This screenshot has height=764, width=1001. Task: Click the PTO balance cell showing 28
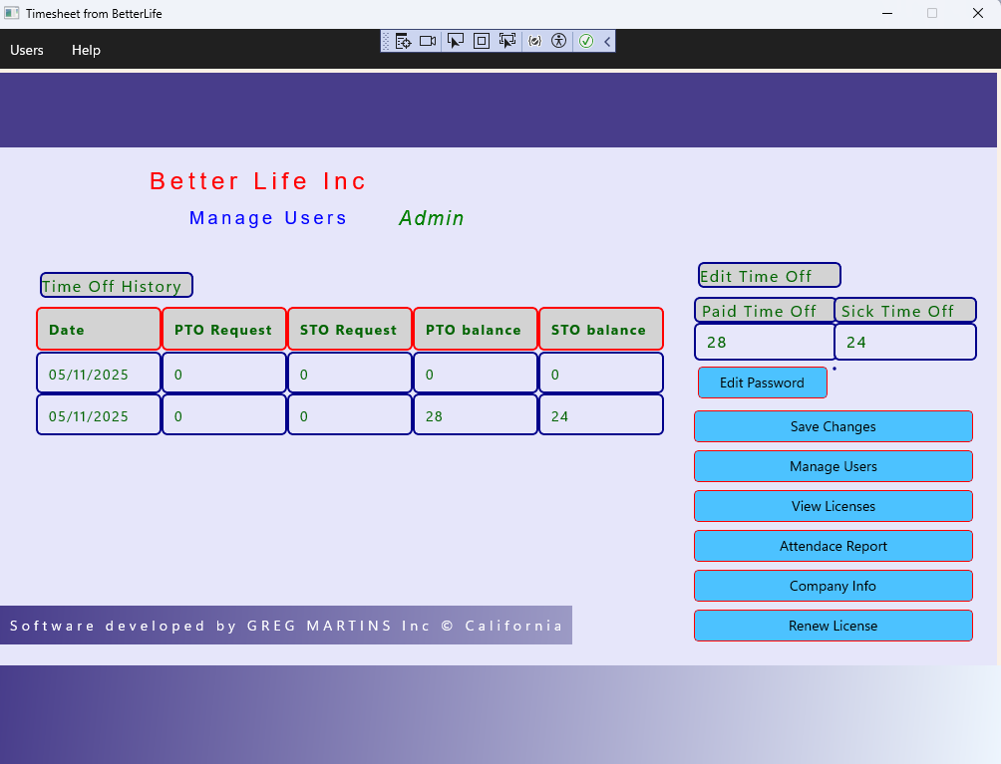[476, 415]
